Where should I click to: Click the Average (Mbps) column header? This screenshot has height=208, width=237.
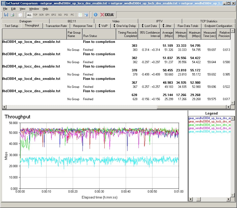coord(167,34)
